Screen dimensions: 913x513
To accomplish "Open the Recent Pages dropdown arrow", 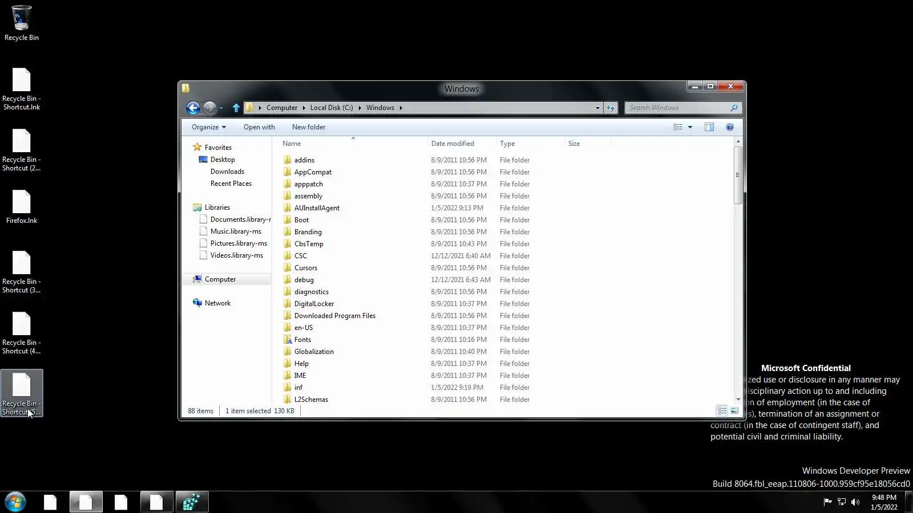I will tap(221, 108).
